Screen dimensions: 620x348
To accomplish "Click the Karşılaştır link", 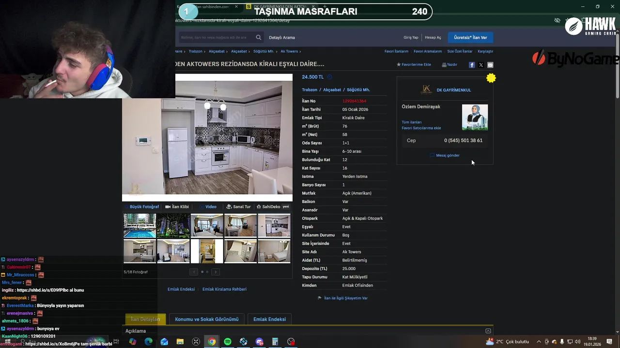I will tap(485, 51).
